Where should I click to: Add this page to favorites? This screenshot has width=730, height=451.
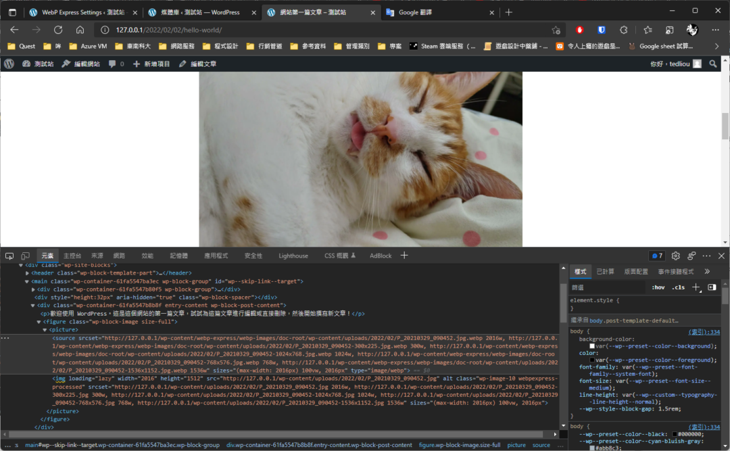556,30
